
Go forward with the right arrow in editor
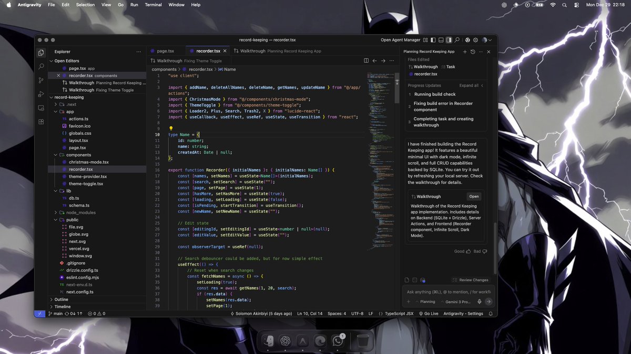[x=383, y=61]
